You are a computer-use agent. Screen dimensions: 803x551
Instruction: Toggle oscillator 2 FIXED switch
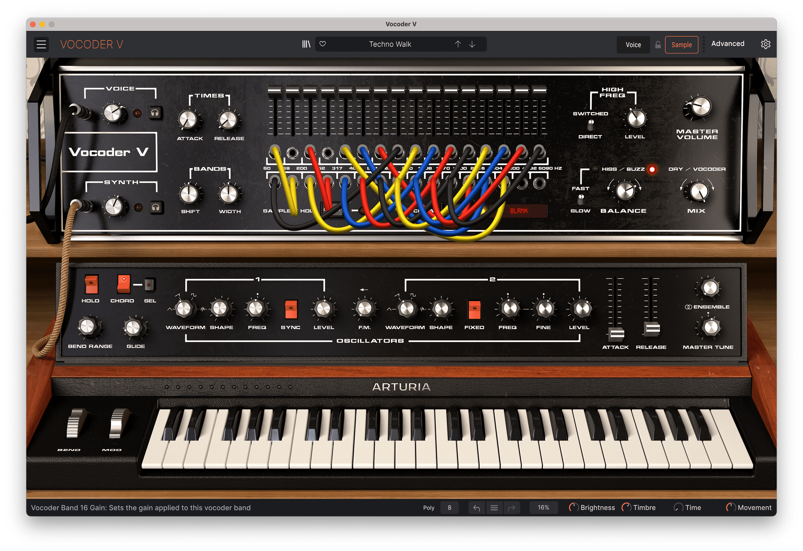pyautogui.click(x=474, y=310)
